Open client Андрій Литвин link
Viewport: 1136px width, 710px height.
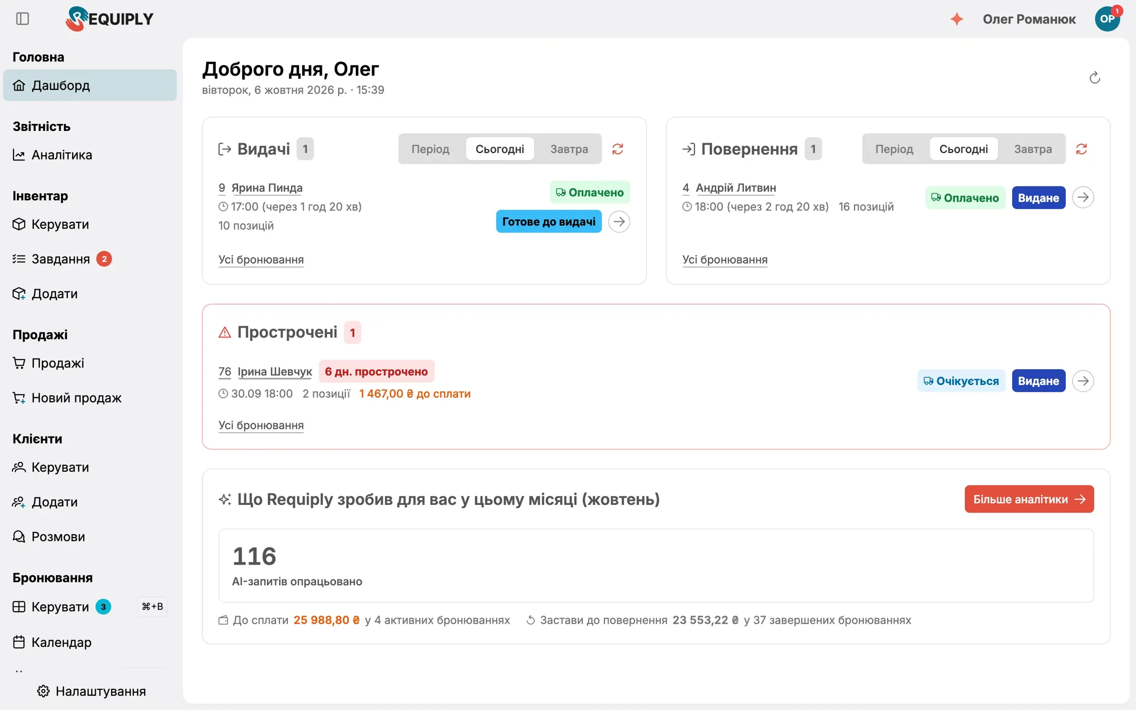pos(736,188)
